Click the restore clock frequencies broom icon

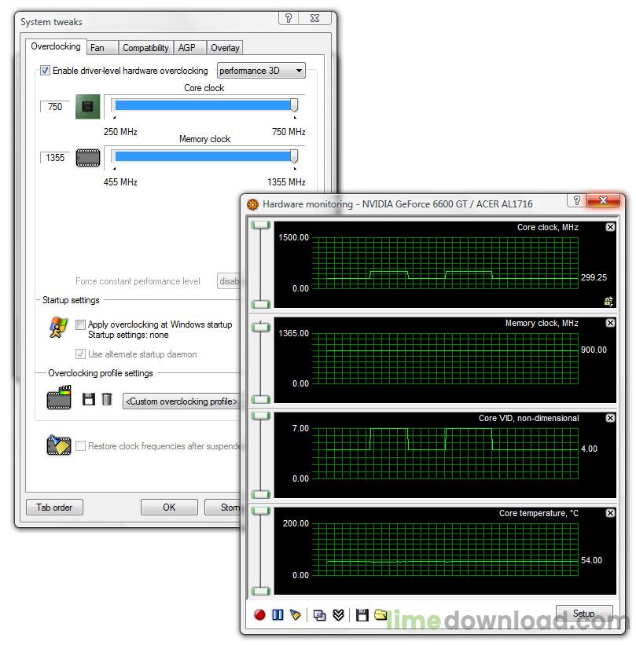(x=59, y=445)
